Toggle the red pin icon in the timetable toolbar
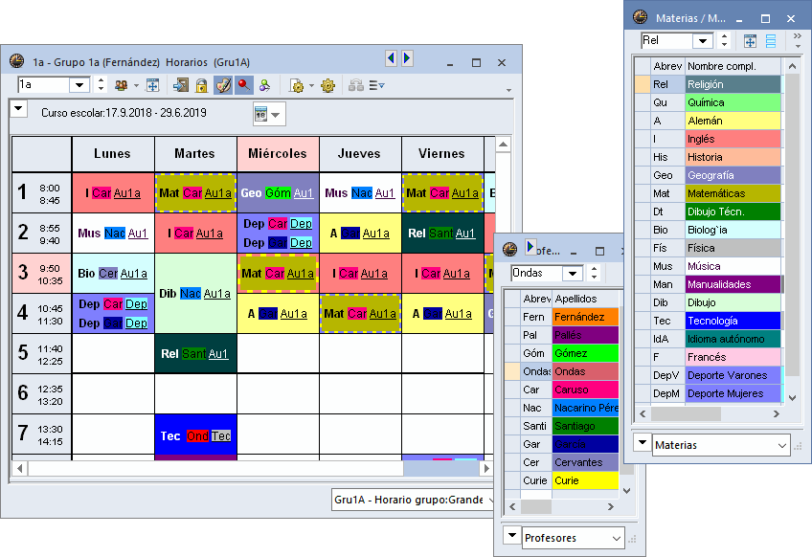This screenshot has width=812, height=557. coord(243,85)
